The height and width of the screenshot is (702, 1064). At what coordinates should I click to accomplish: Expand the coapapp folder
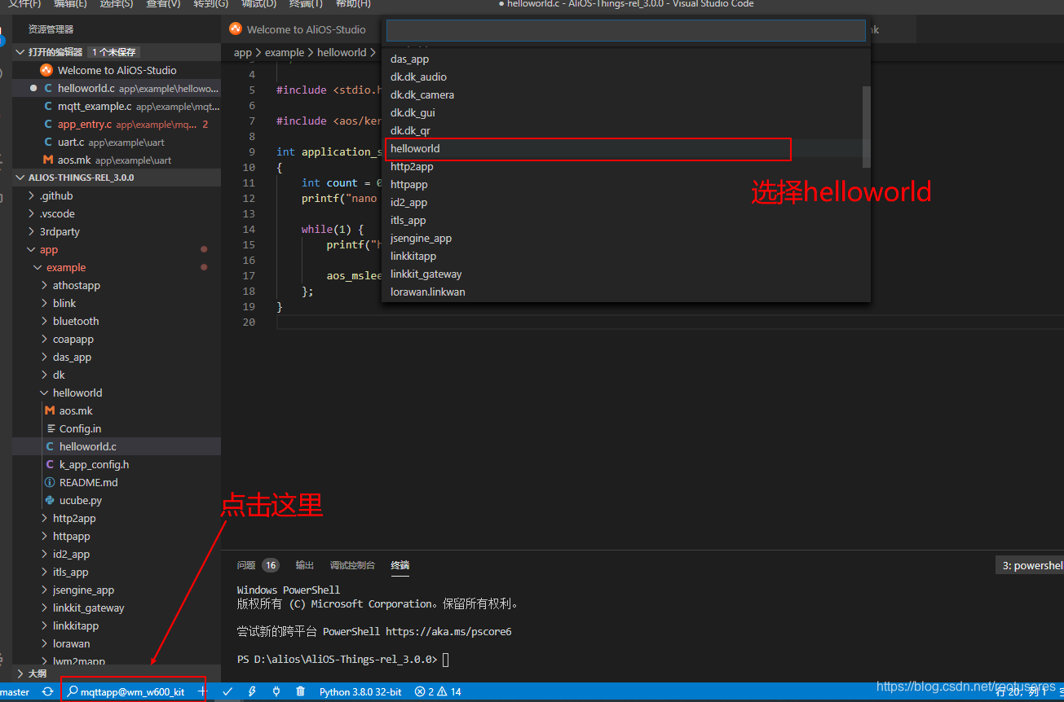click(117, 339)
